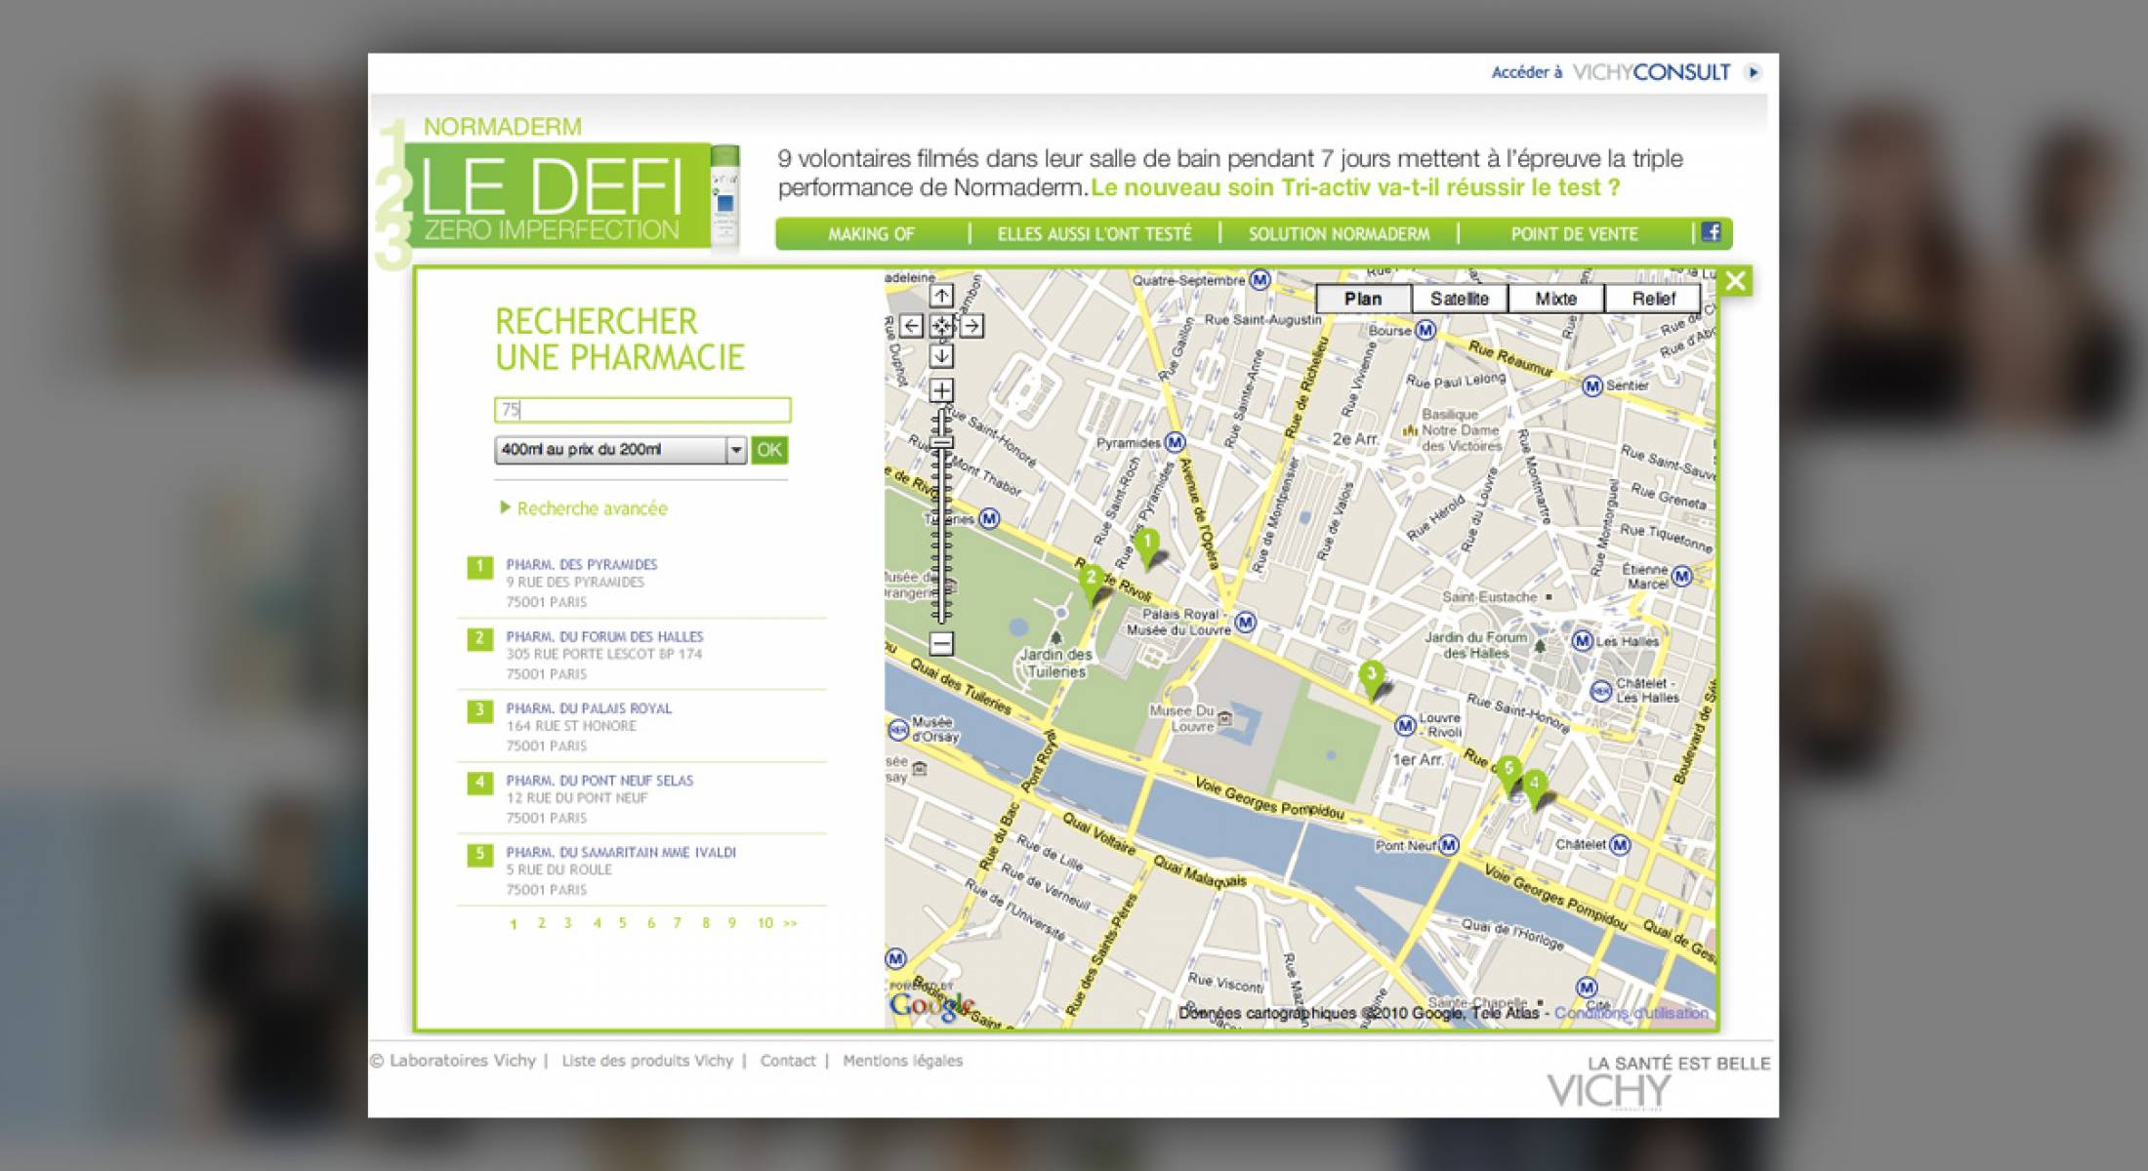Click the Le Defi Zero Imperfection logo
Image resolution: width=2148 pixels, height=1171 pixels.
557,195
